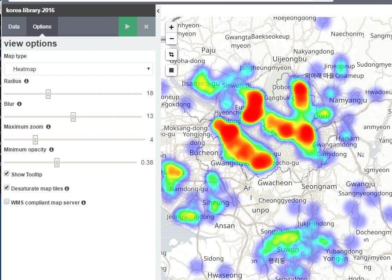Click the Hanam label on the map

348,138
